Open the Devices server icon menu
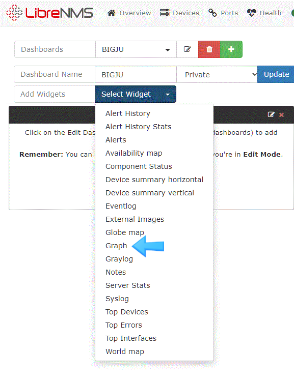The width and height of the screenshot is (294, 381). [165, 13]
